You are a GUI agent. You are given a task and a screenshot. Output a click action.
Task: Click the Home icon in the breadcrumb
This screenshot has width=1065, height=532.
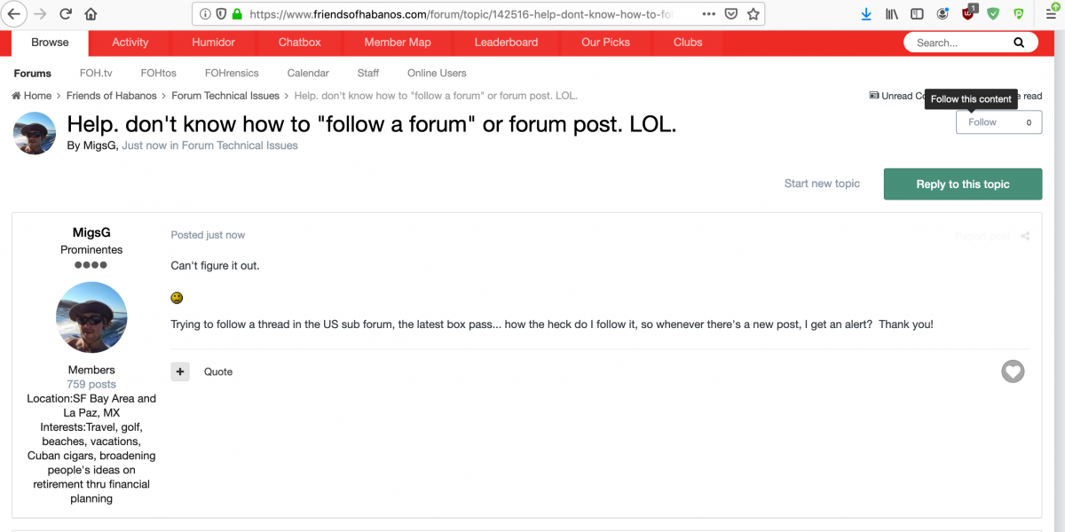pyautogui.click(x=17, y=96)
